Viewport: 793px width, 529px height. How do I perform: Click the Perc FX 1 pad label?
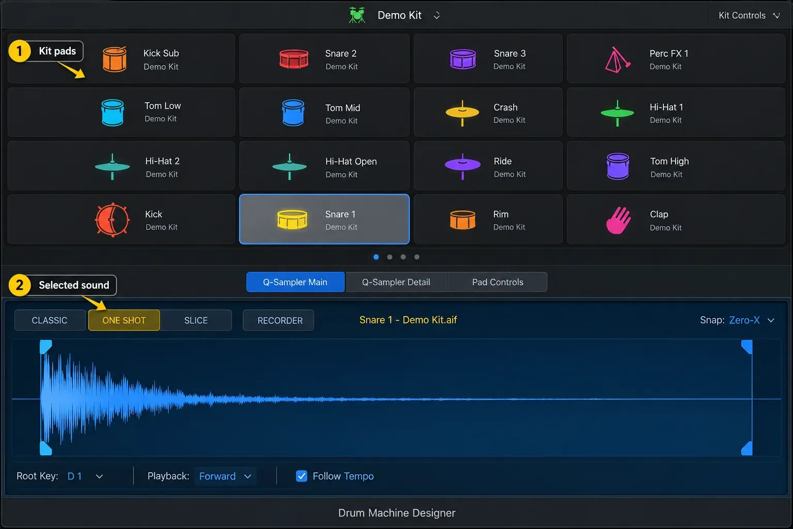669,53
